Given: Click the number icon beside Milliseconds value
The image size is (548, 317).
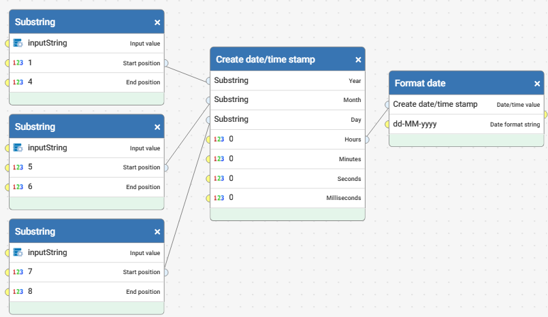Looking at the screenshot, I should tap(219, 198).
